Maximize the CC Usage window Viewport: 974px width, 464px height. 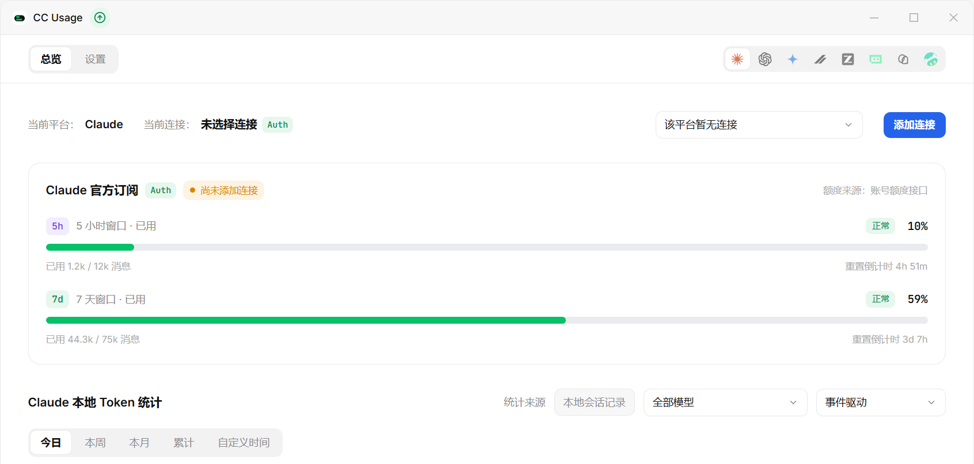pyautogui.click(x=914, y=18)
